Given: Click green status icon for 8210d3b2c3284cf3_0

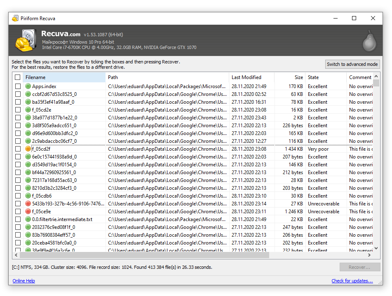Looking at the screenshot, I should pos(28,188).
